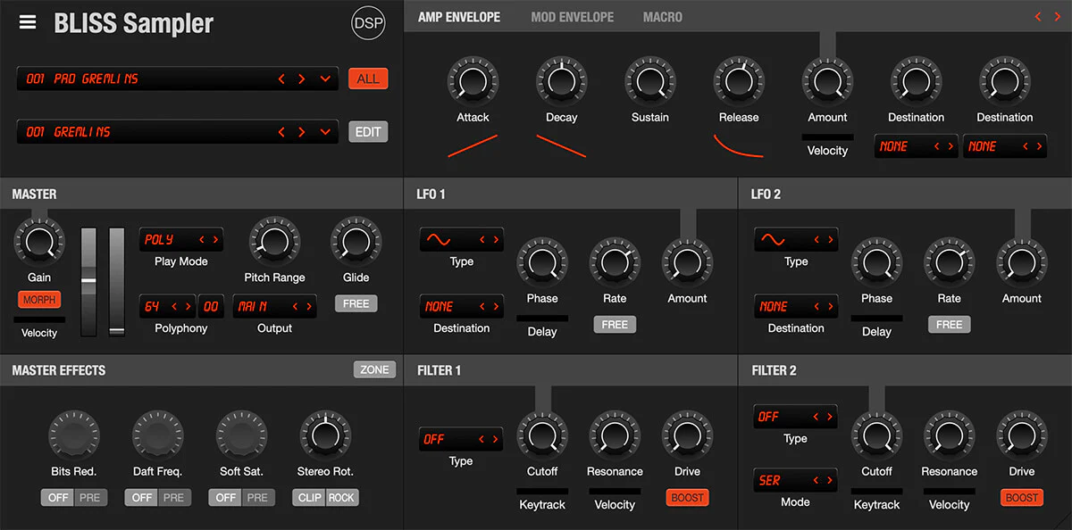
Task: Click next page arrow in envelope header
Action: (x=1058, y=17)
